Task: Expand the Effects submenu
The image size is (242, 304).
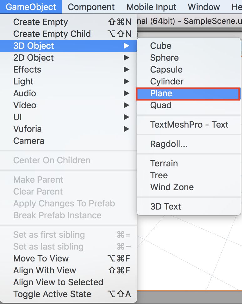Action: (x=27, y=70)
